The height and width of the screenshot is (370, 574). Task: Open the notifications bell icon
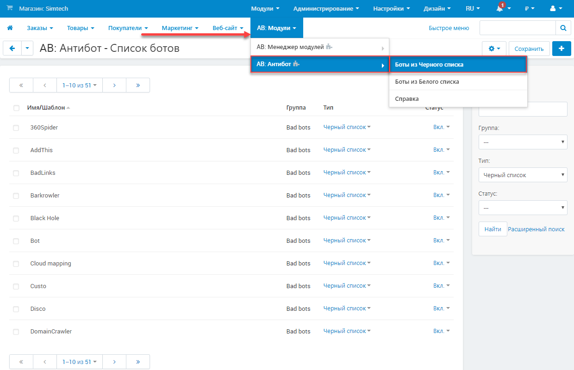click(500, 9)
